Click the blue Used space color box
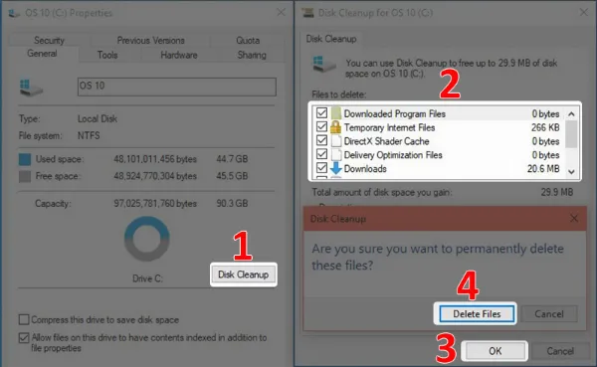 [25, 159]
